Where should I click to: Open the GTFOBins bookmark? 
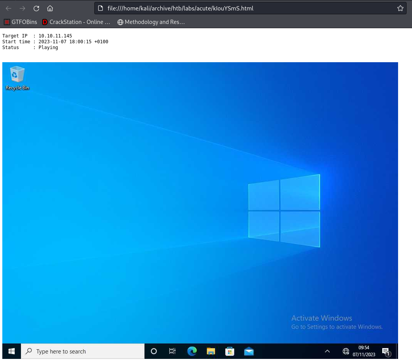(20, 22)
